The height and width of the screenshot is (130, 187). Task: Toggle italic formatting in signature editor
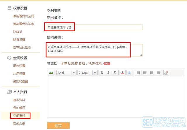point(108,73)
